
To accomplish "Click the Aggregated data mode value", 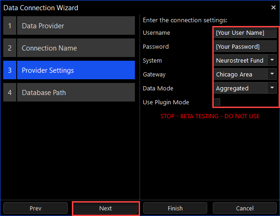I will tap(240, 88).
